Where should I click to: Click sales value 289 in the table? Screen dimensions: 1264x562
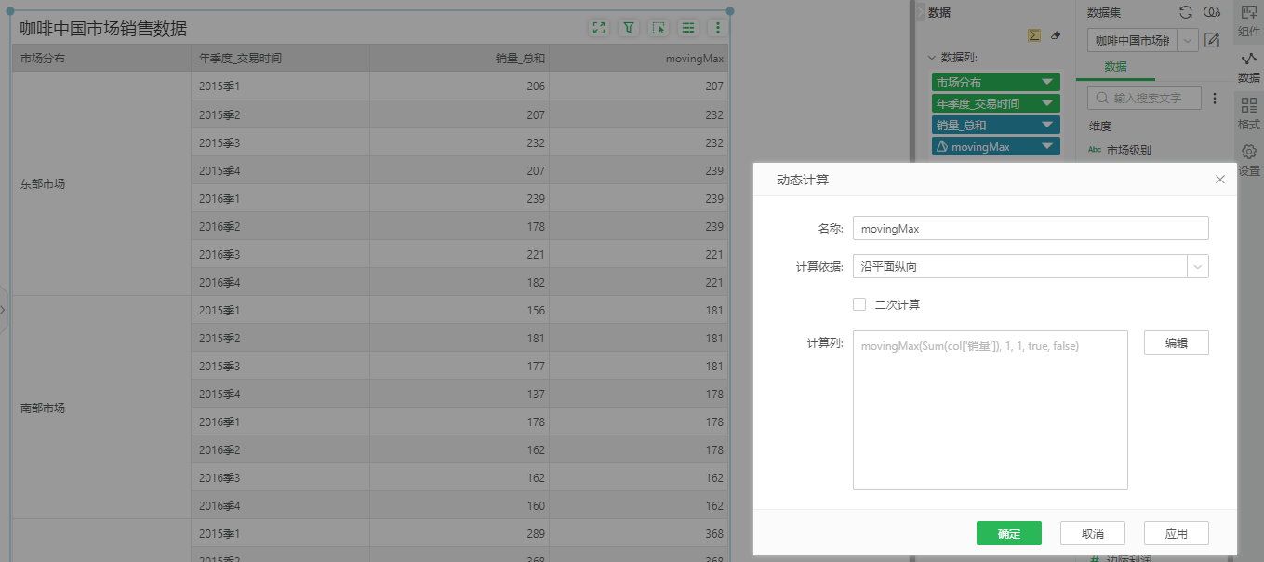536,533
